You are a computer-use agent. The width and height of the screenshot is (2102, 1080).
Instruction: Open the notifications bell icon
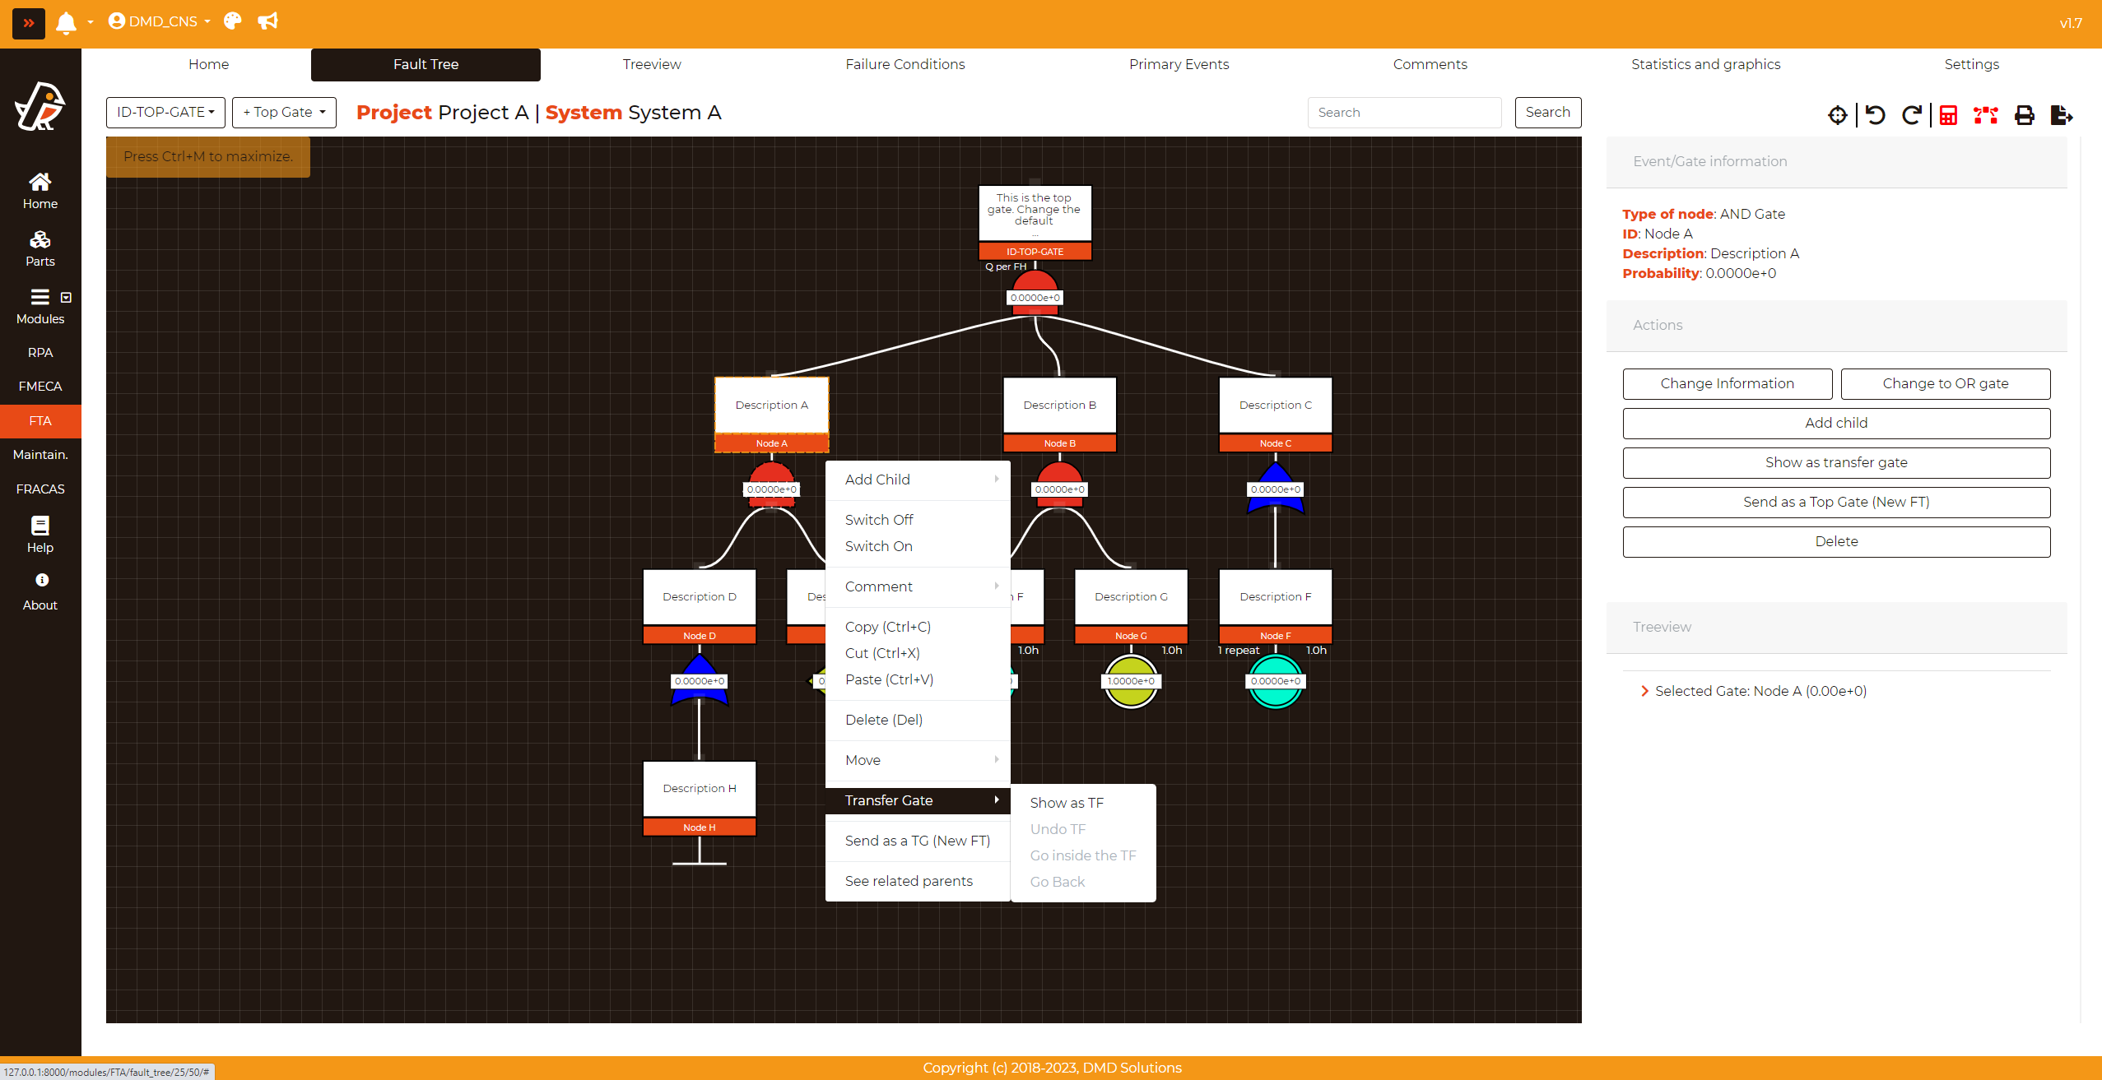66,22
